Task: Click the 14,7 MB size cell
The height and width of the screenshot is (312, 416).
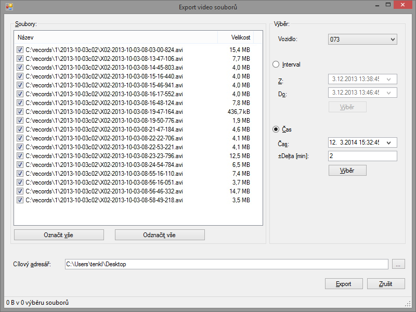Action: click(240, 191)
